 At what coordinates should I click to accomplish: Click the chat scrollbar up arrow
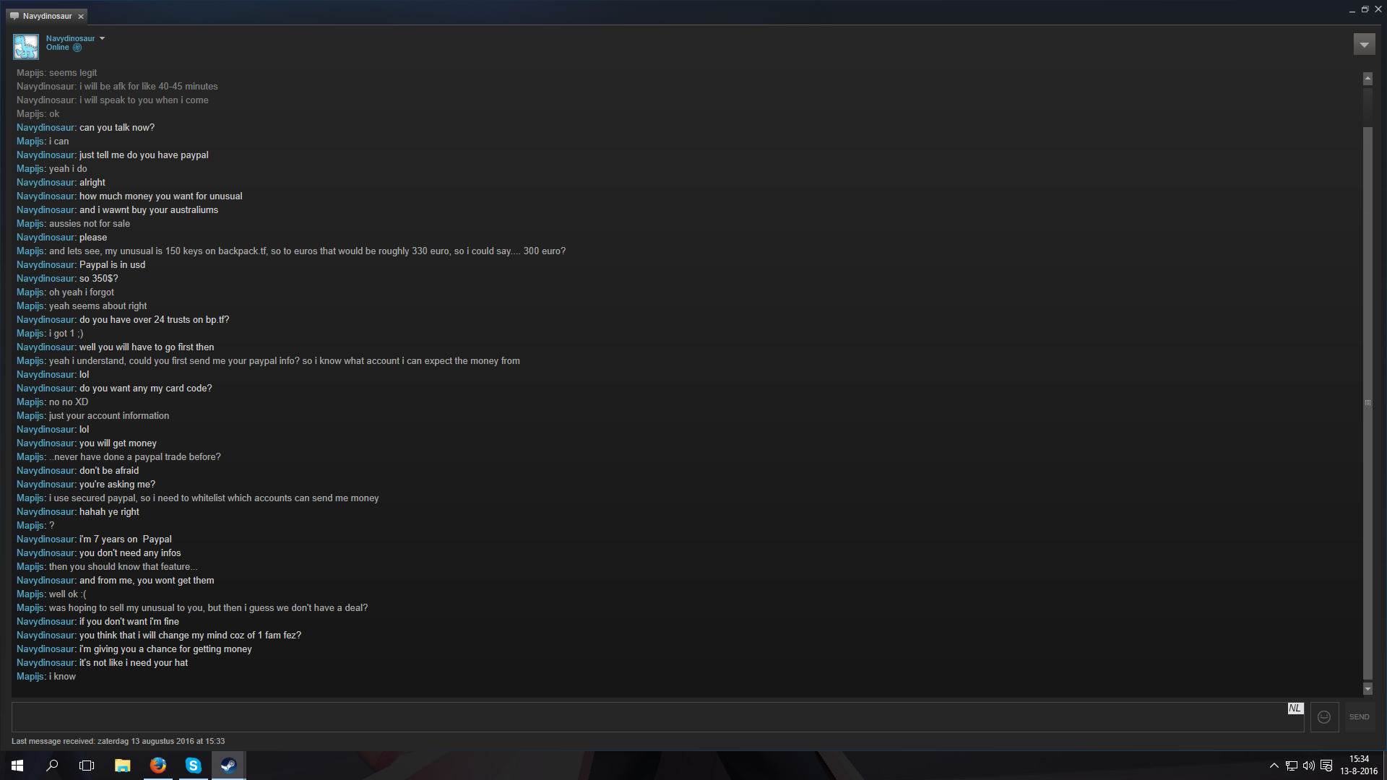click(x=1367, y=78)
